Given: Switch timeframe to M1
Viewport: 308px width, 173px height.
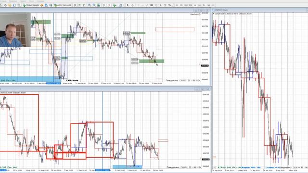Looking at the screenshot, I should tap(177, 5).
